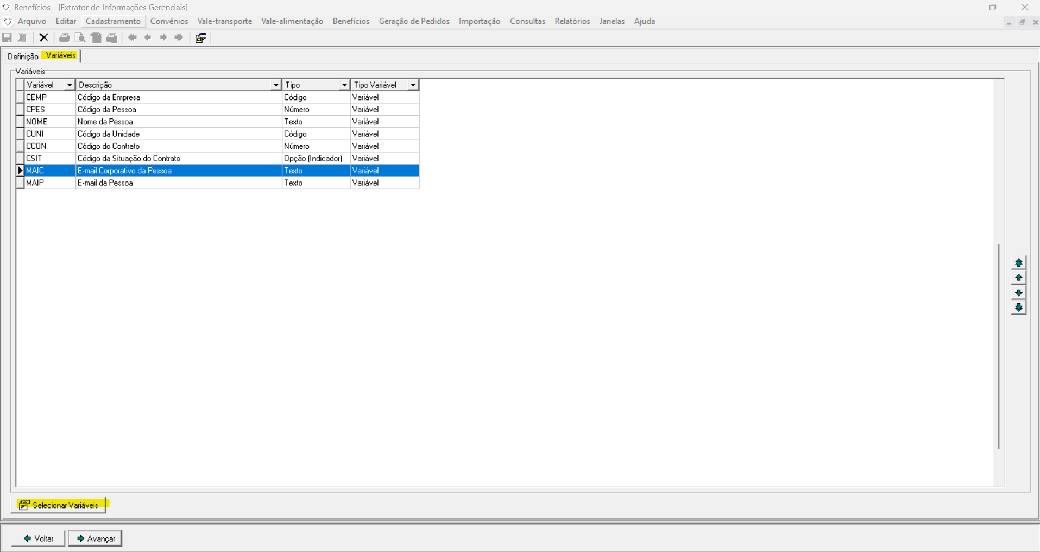Select the CEMP variable row
Viewport: 1040px width, 552px height.
[x=218, y=97]
